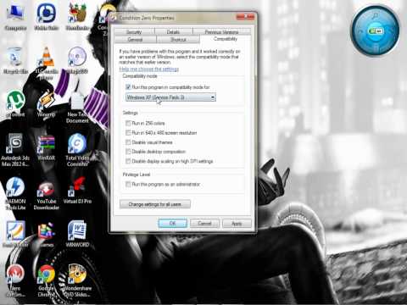Launch the WINWORD shortcut
The image size is (407, 305).
pyautogui.click(x=77, y=234)
